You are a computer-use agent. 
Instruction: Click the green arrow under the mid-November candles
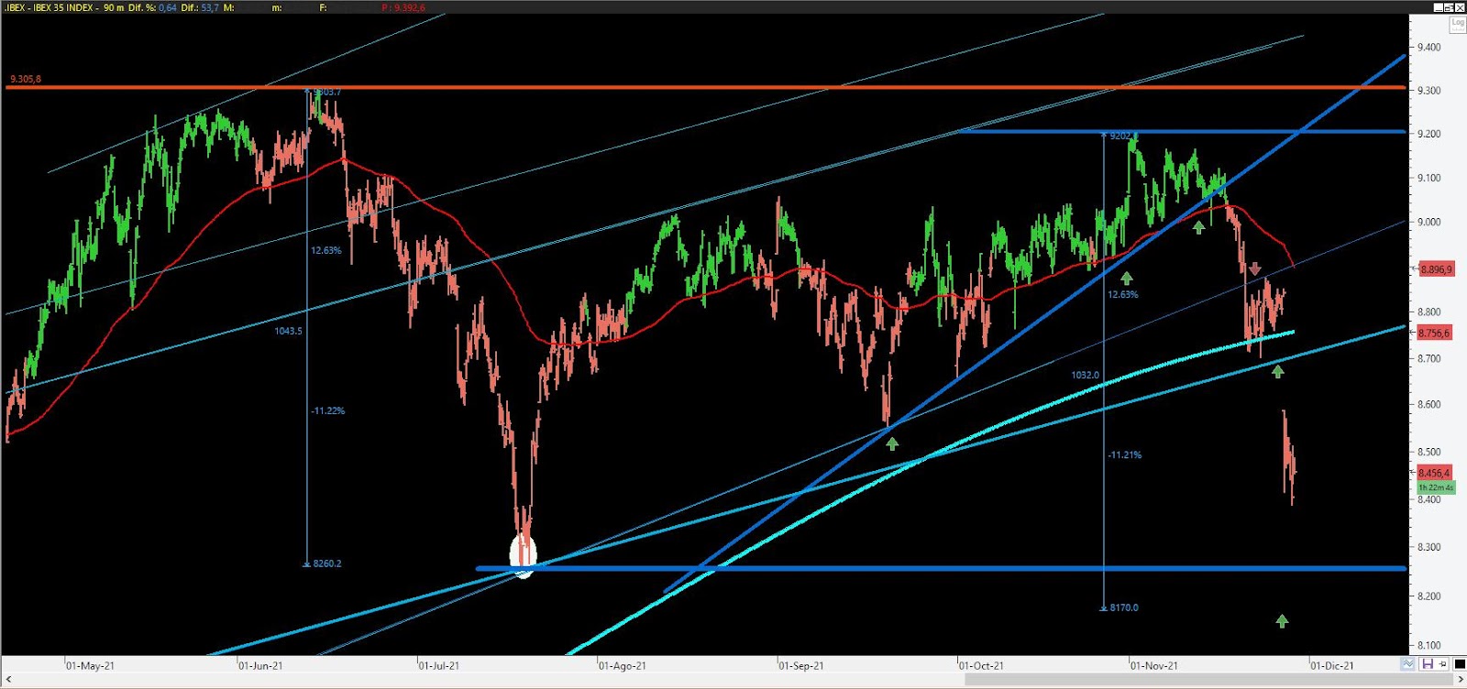tap(1198, 227)
